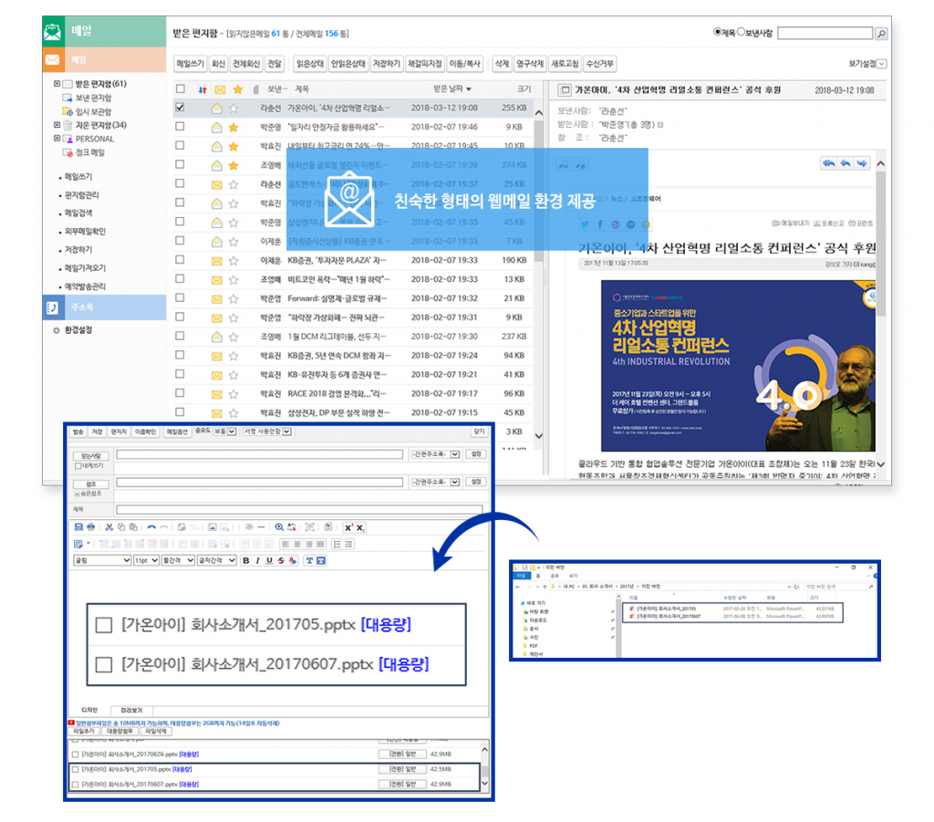Click the Bold formatting icon in the editor
934x822 pixels.
[245, 560]
